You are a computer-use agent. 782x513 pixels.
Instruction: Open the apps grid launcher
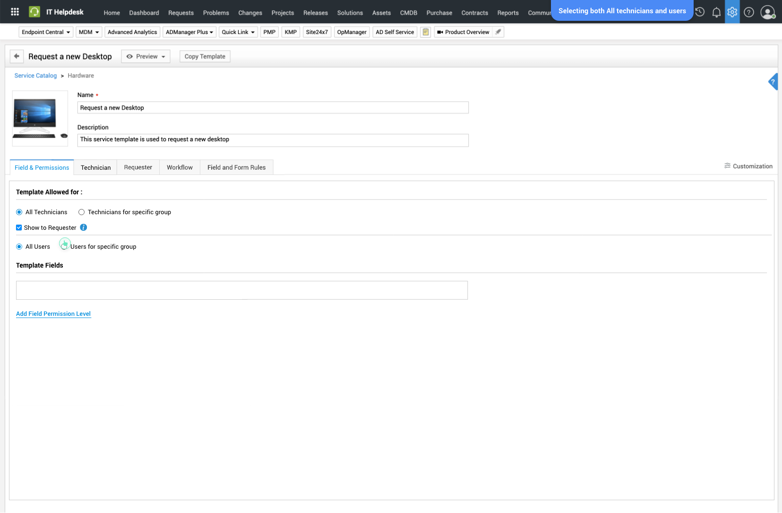coord(15,12)
